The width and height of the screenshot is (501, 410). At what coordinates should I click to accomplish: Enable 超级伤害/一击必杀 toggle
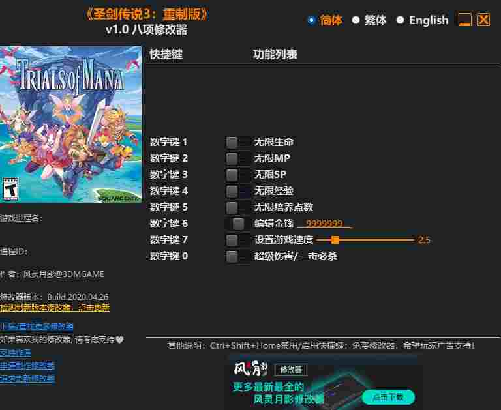click(237, 256)
